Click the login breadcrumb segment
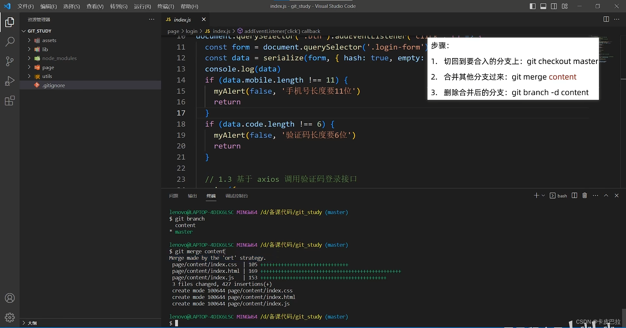Screen dimensions: 626x328 click(x=192, y=31)
